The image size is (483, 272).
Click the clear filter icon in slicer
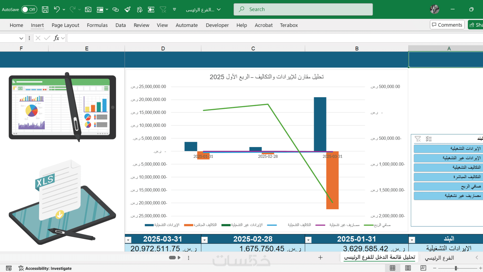coord(418,139)
